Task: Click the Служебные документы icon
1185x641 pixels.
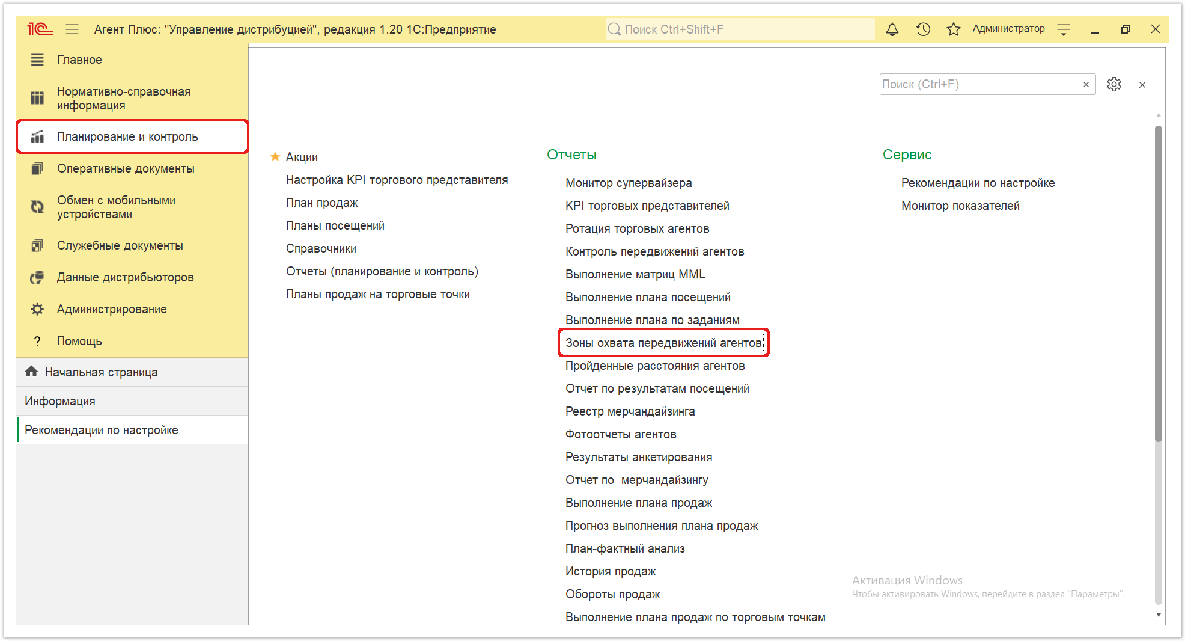Action: pos(37,245)
